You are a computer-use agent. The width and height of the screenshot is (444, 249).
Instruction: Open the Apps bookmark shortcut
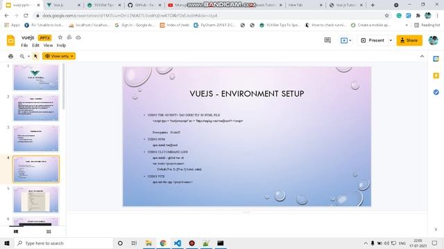(12, 25)
